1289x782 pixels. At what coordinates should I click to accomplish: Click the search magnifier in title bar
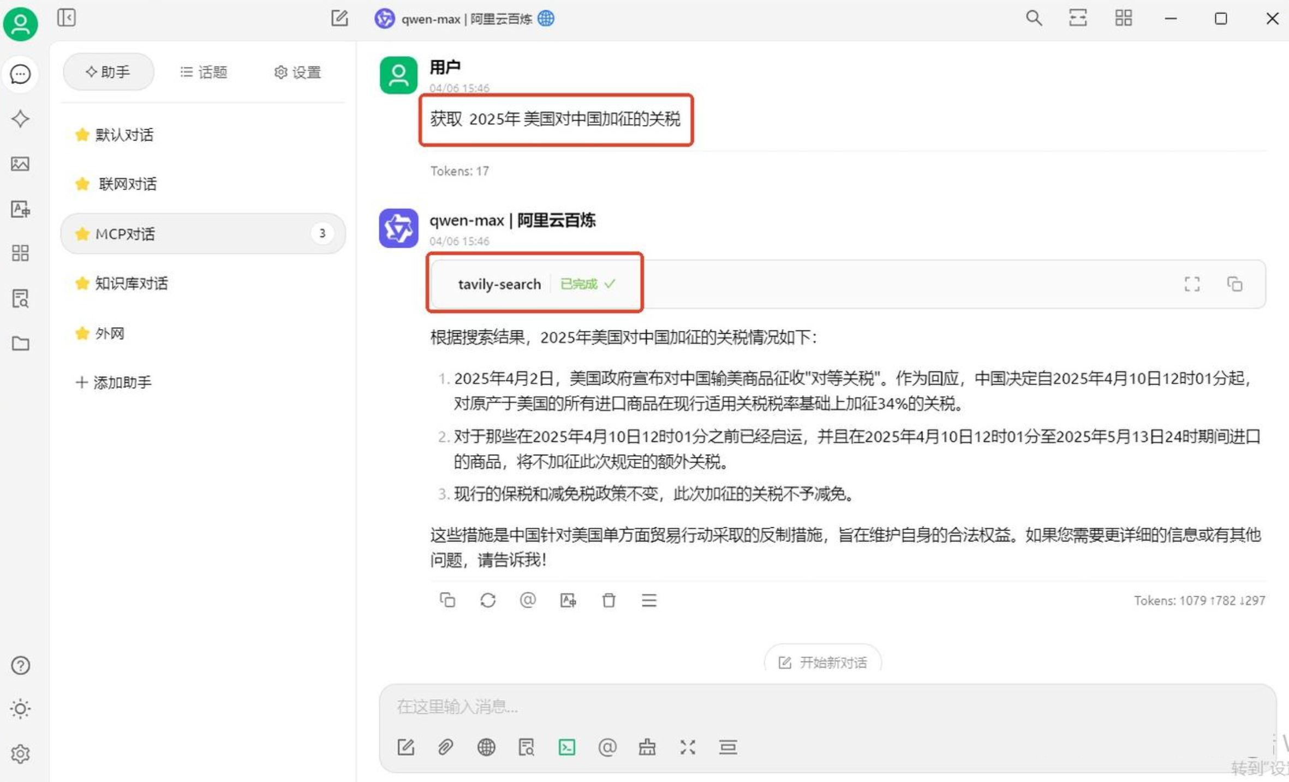[x=1034, y=18]
